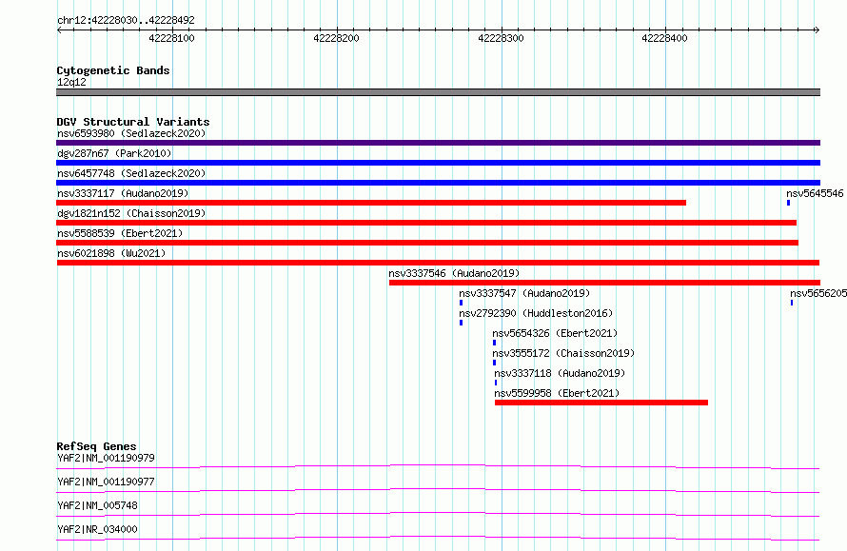This screenshot has height=551, width=847.
Task: Select the nsv3337118 Audano2019 blue marker
Action: (x=495, y=383)
